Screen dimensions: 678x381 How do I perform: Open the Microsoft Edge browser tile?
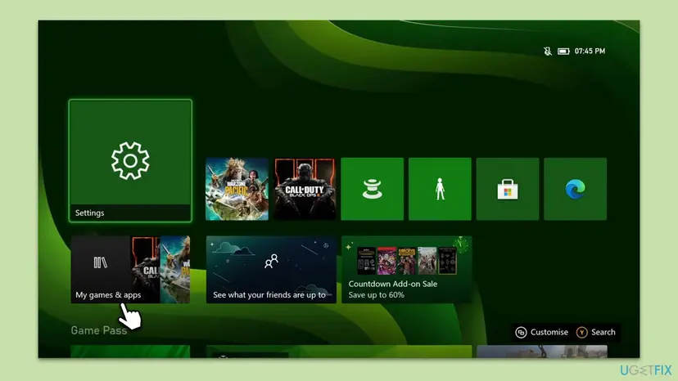coord(575,189)
